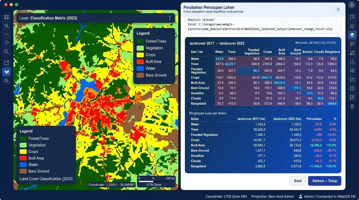Image resolution: width=359 pixels, height=200 pixels.
Task: Click the topmost icon under the plus button
Action: (352, 17)
